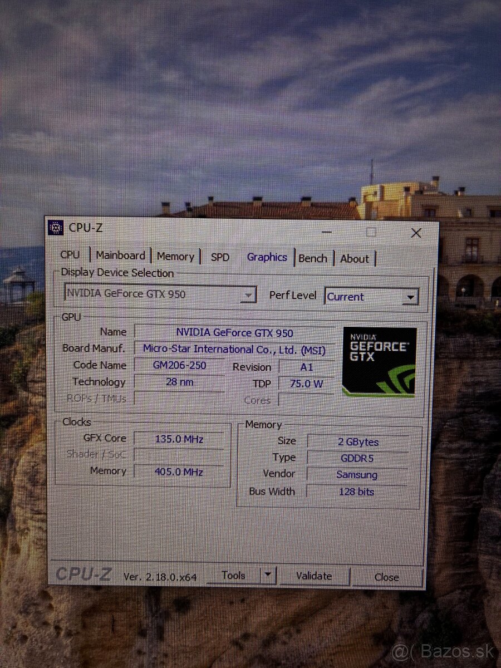Close CPU-Z with the Close button
This screenshot has height=668, width=501.
pyautogui.click(x=387, y=577)
